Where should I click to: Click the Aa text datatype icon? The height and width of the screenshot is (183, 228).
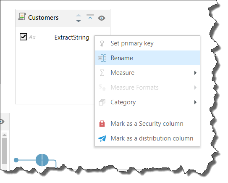pyautogui.click(x=32, y=37)
